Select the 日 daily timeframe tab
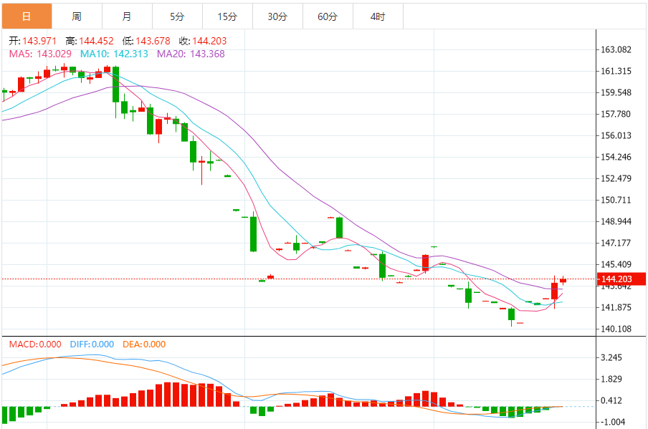This screenshot has height=429, width=648. point(27,16)
